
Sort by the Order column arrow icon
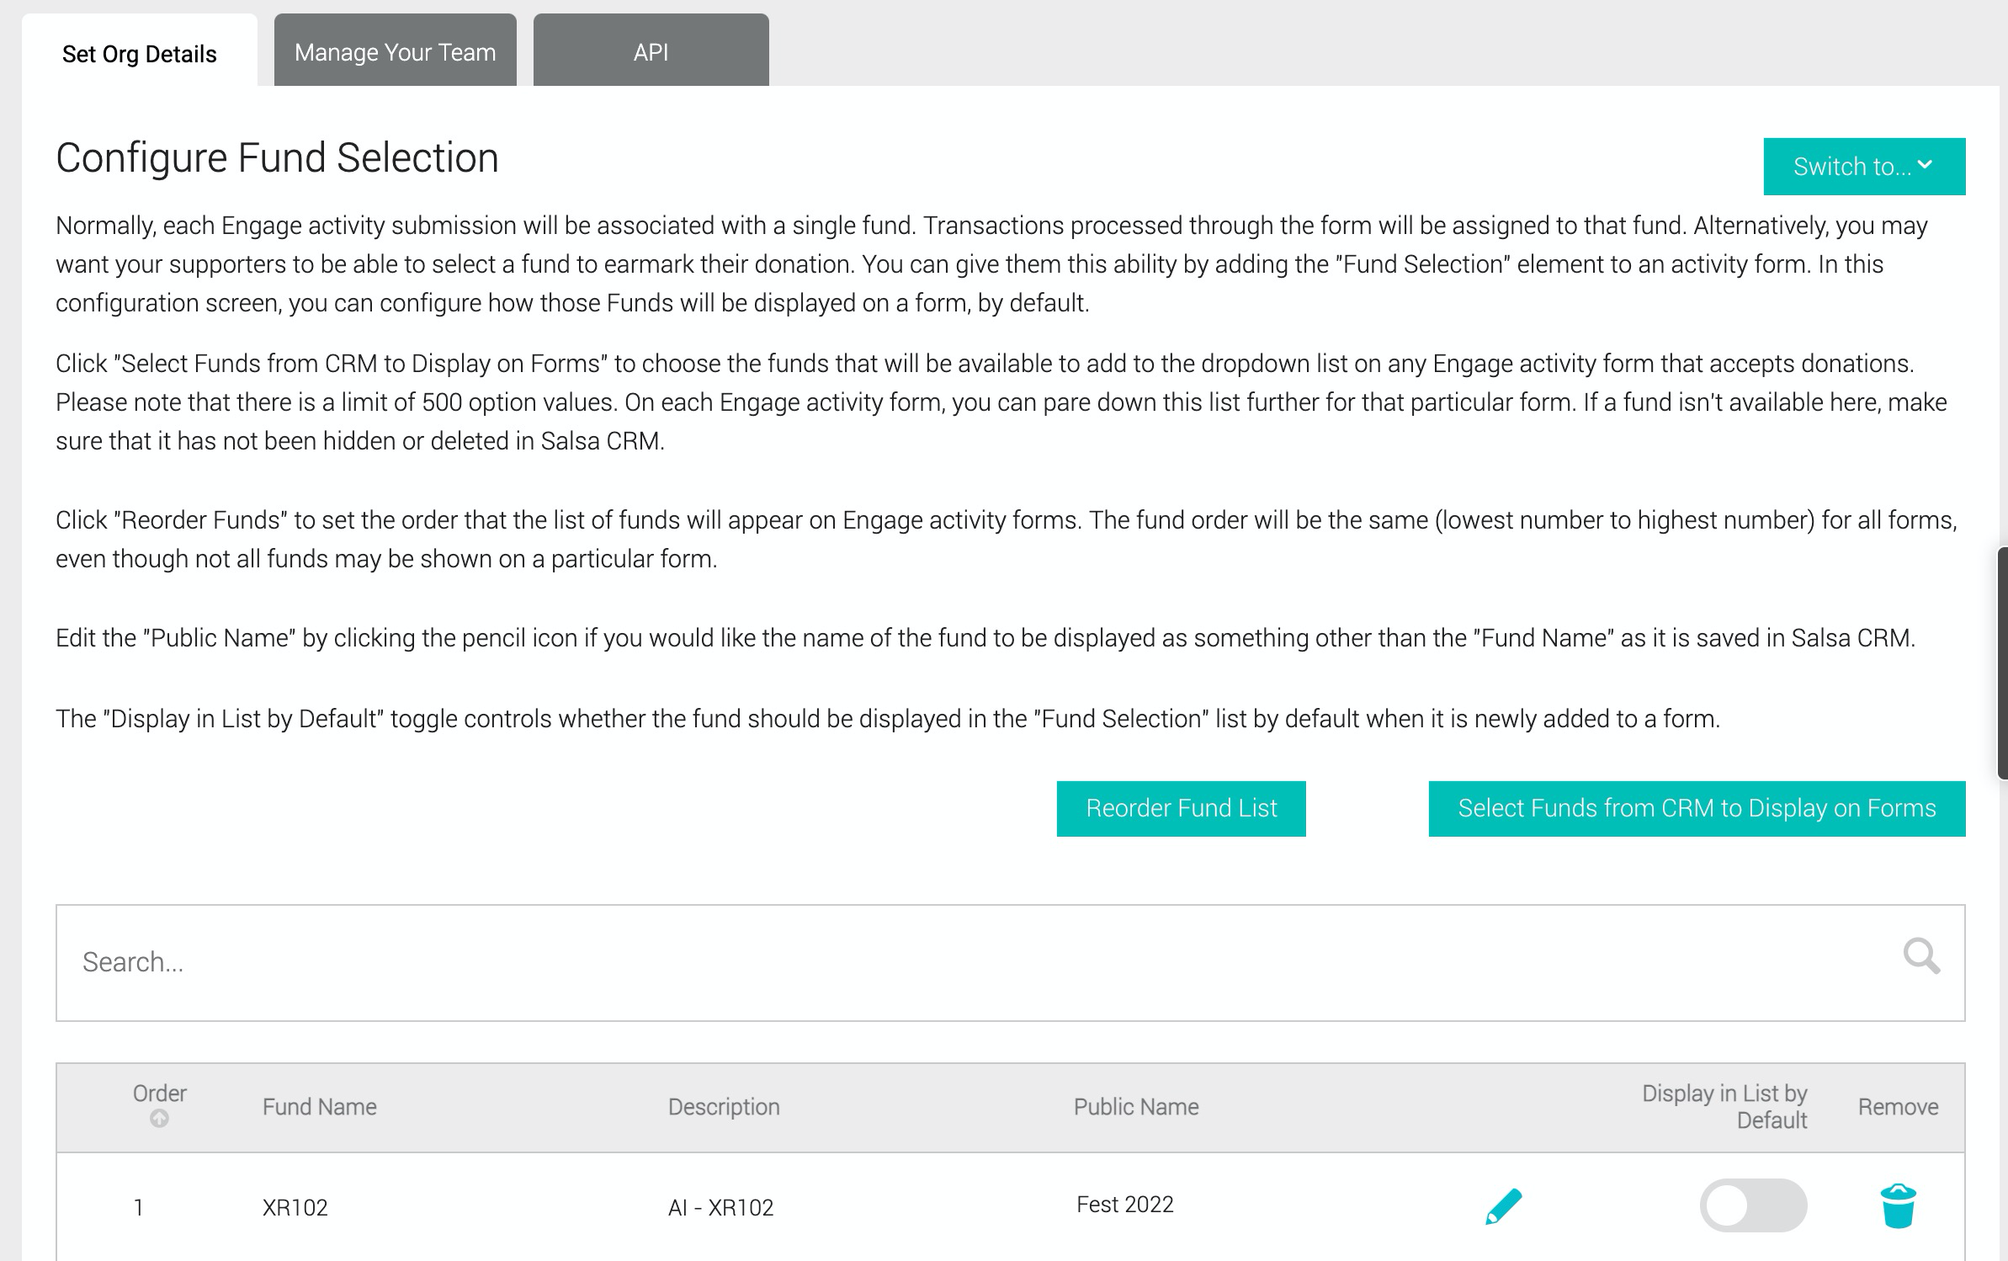tap(159, 1119)
